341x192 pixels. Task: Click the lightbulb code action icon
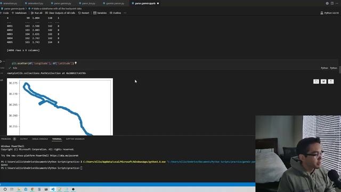[76, 63]
